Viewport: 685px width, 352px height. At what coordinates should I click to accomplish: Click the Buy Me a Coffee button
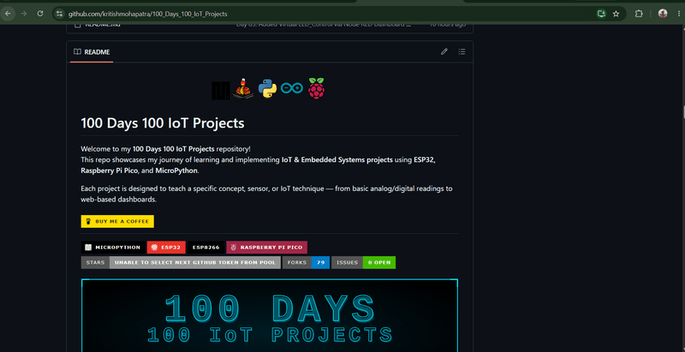117,222
